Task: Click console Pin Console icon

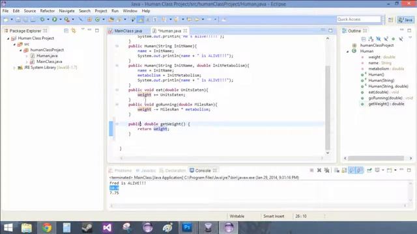Action: click(369, 170)
